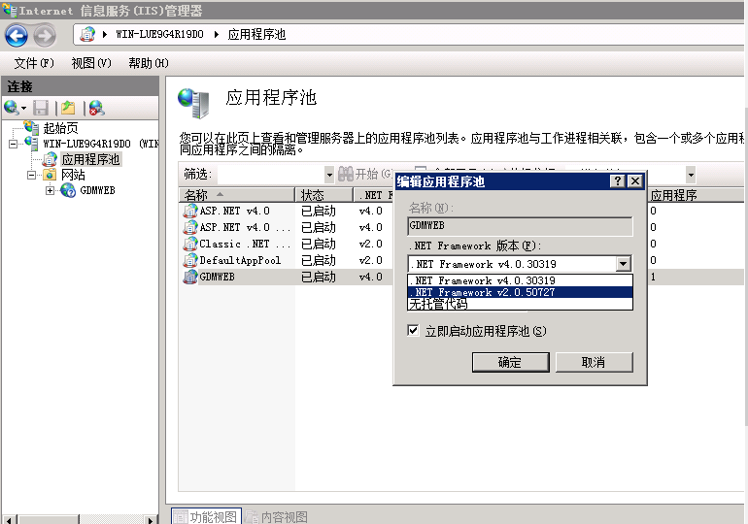This screenshot has width=748, height=524.
Task: Click the folder-up icon in Connections toolbar
Action: pyautogui.click(x=69, y=108)
